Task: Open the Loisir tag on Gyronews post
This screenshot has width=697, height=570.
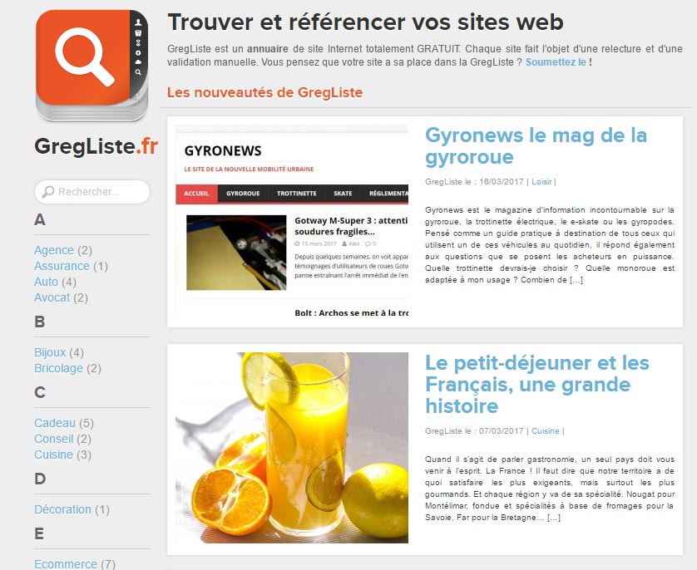Action: point(541,182)
